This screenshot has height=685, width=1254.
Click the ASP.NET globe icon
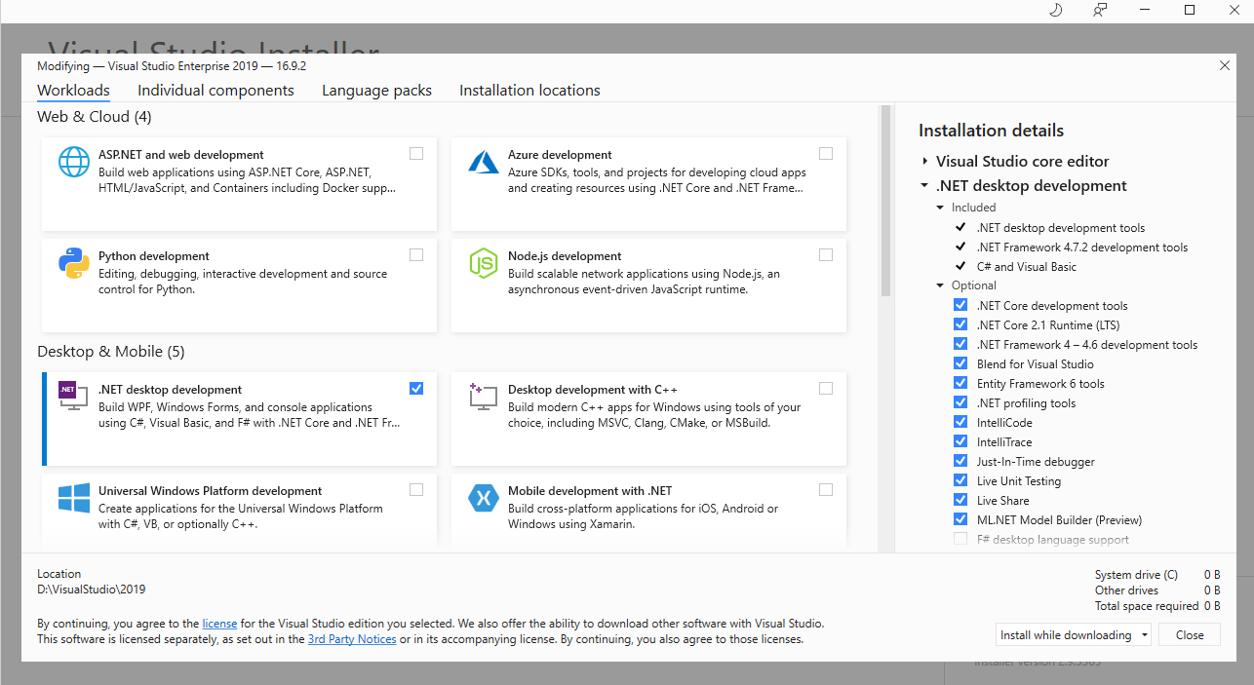tap(74, 162)
